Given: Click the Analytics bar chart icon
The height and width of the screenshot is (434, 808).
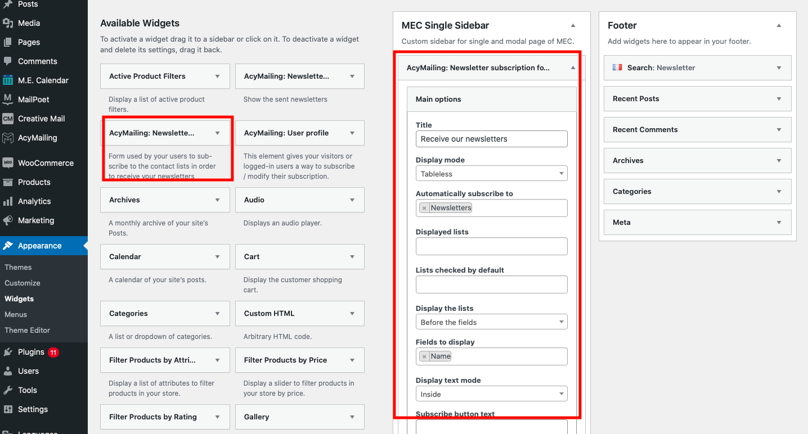Looking at the screenshot, I should 8,201.
